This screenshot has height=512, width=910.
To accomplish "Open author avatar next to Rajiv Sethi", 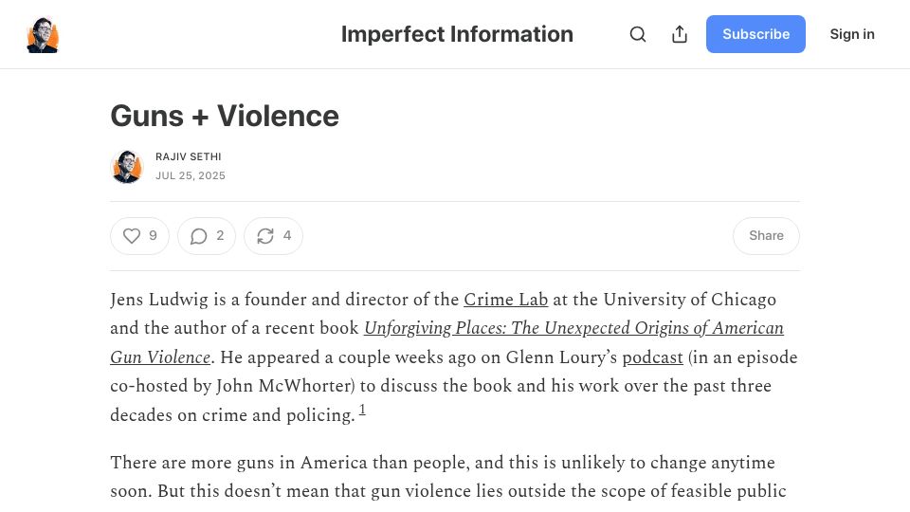I will pyautogui.click(x=127, y=167).
